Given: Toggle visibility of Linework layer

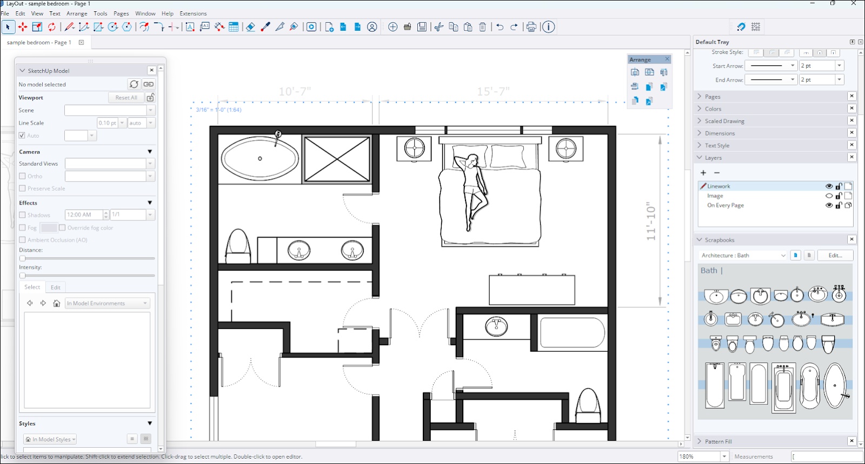Looking at the screenshot, I should point(829,186).
